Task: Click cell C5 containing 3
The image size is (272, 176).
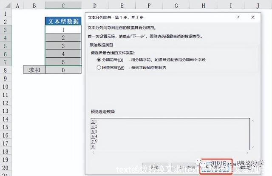Action: tap(63, 45)
